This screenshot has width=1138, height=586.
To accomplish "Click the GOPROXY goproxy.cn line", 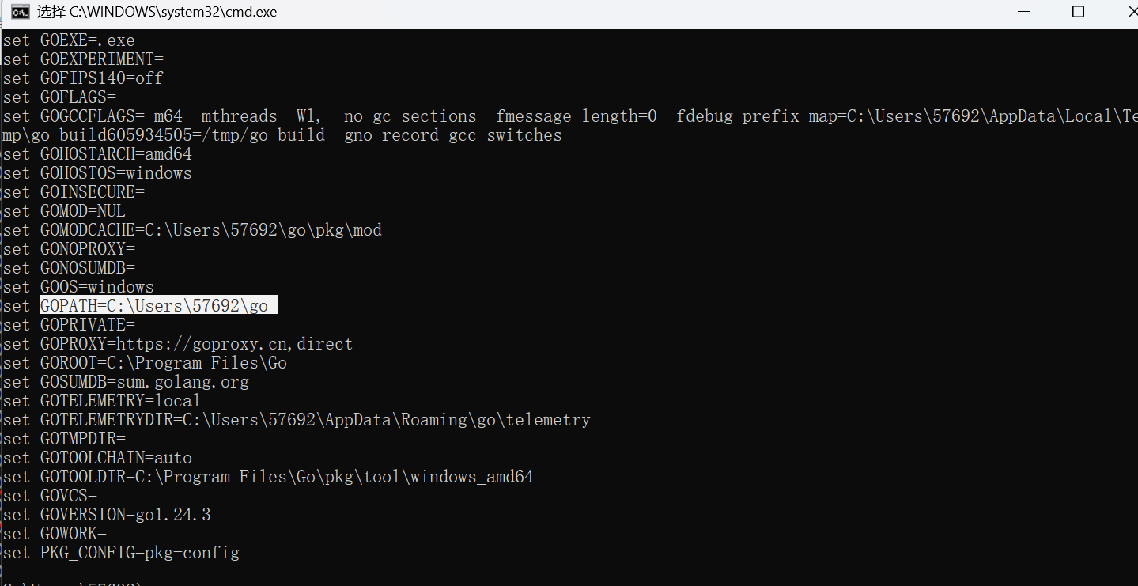I will pyautogui.click(x=178, y=344).
